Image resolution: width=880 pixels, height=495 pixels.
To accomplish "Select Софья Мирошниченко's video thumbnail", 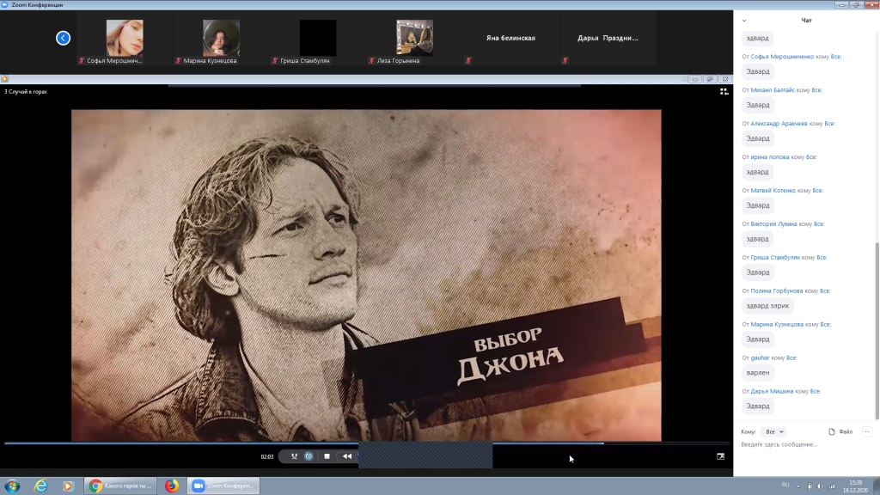I will point(125,38).
